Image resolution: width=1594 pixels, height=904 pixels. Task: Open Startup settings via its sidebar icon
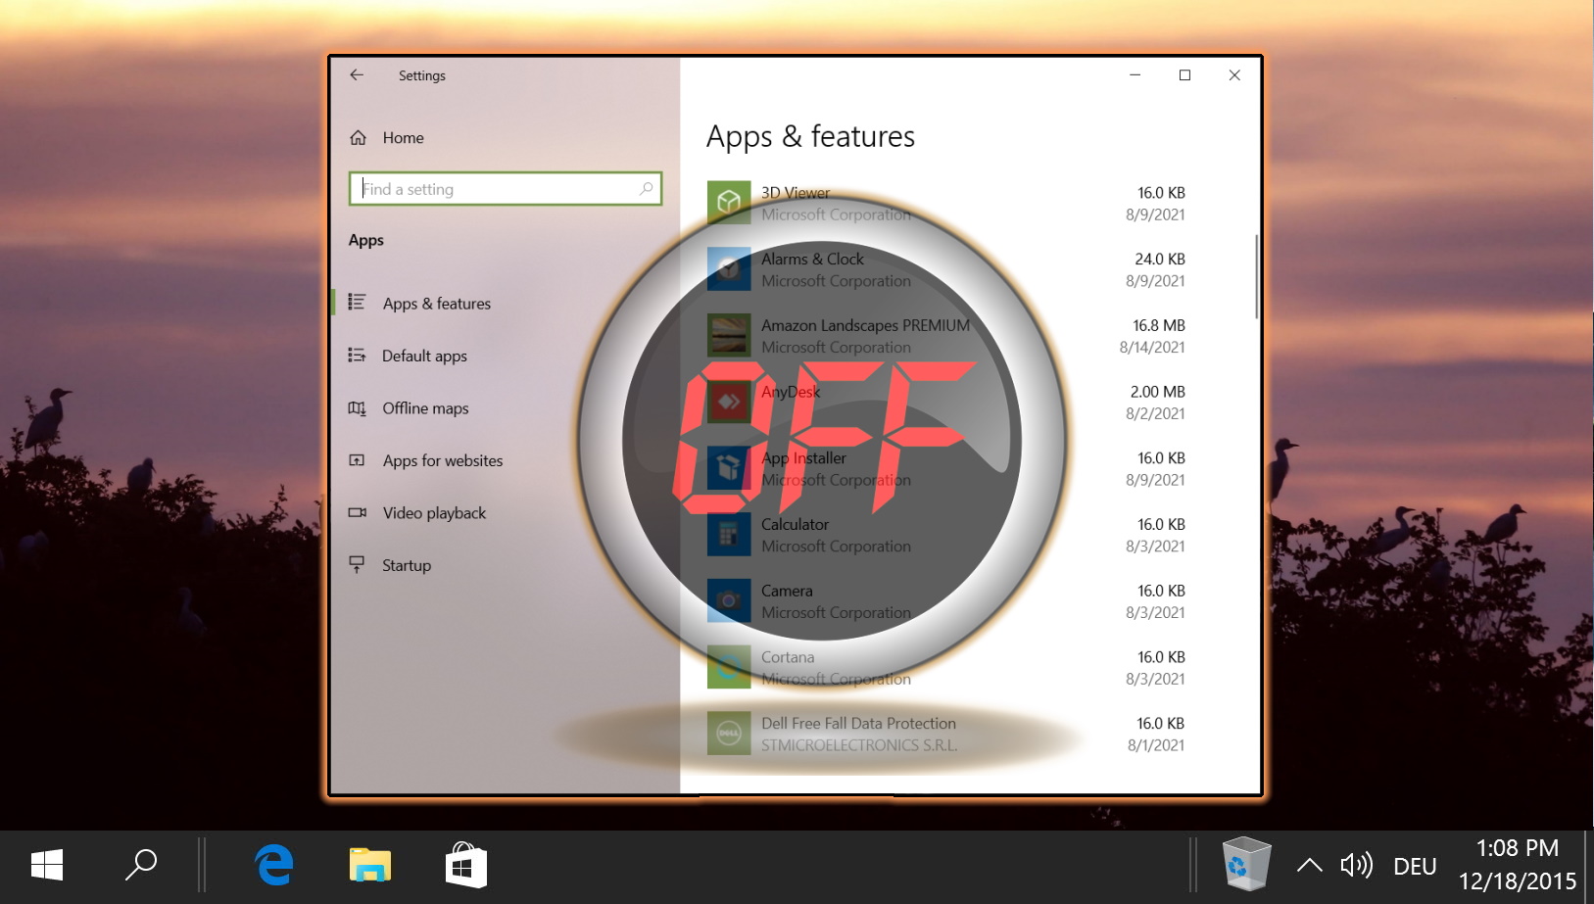pyautogui.click(x=358, y=565)
